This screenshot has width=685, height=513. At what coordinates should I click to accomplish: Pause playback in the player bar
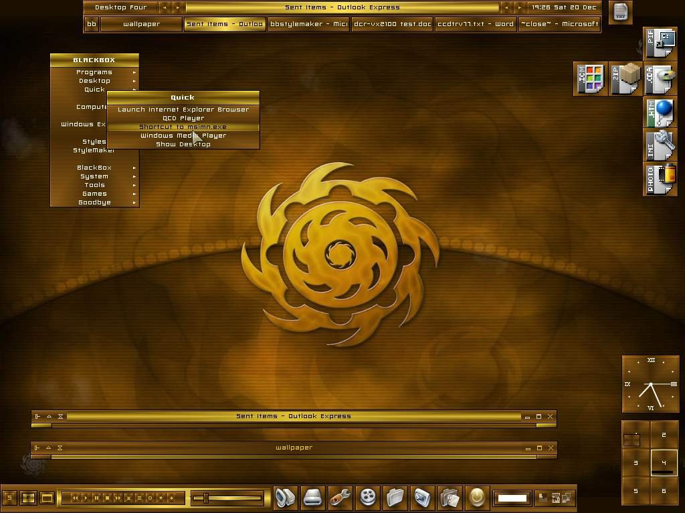(96, 498)
